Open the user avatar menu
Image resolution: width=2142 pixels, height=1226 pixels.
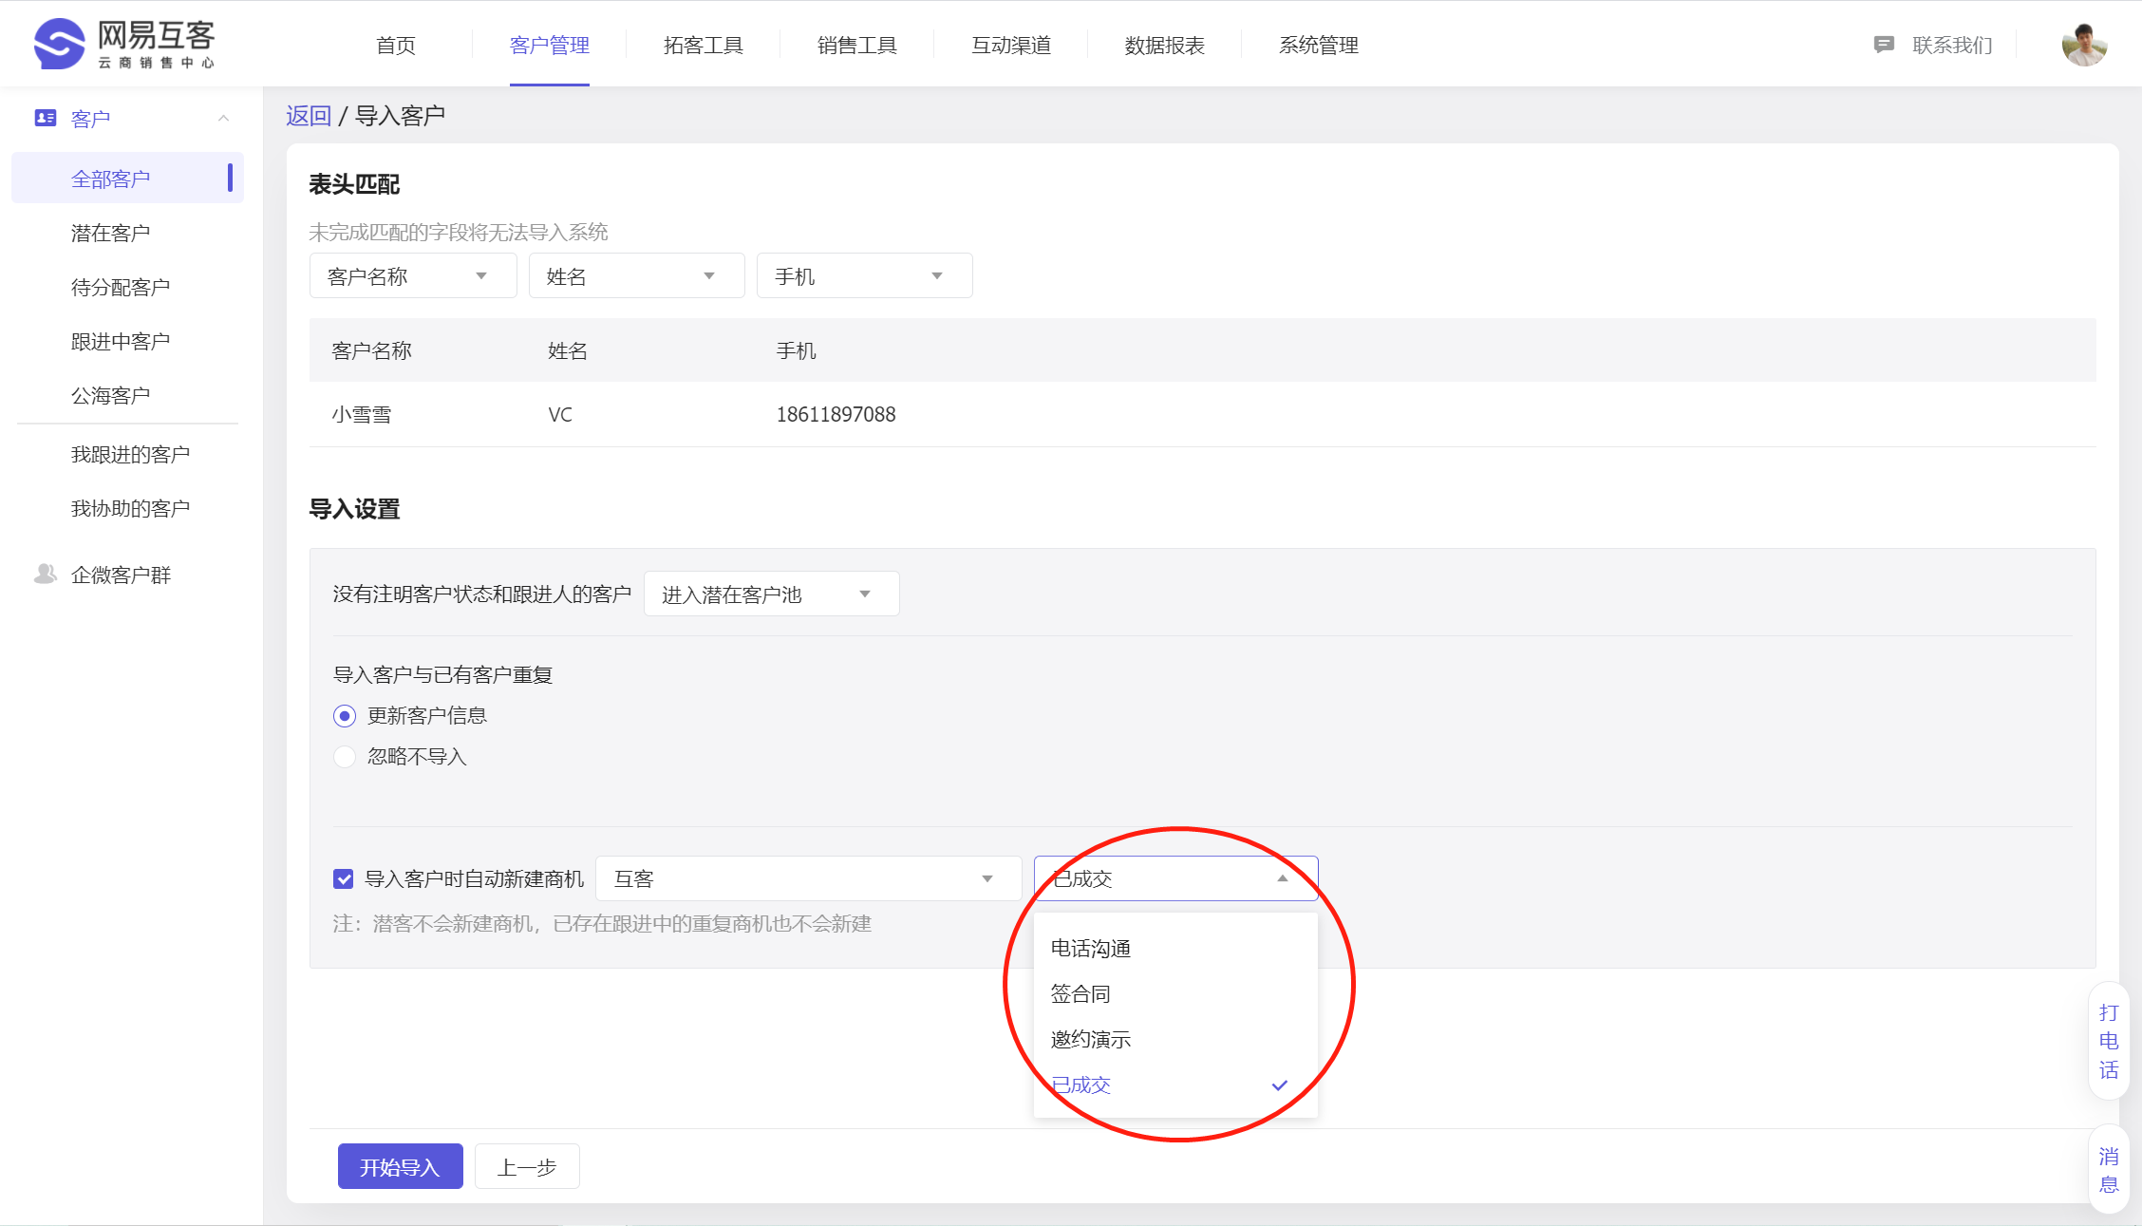coord(2084,45)
